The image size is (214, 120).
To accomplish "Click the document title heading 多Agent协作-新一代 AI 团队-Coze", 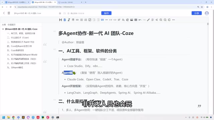I will [x=96, y=33].
